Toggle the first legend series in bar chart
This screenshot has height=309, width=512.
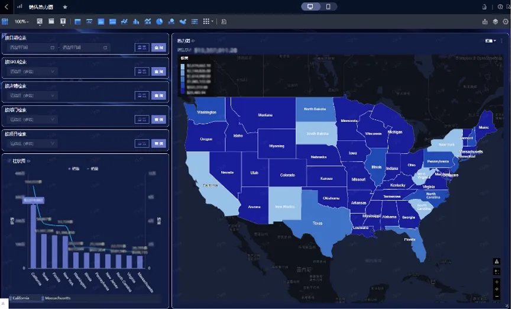point(74,169)
